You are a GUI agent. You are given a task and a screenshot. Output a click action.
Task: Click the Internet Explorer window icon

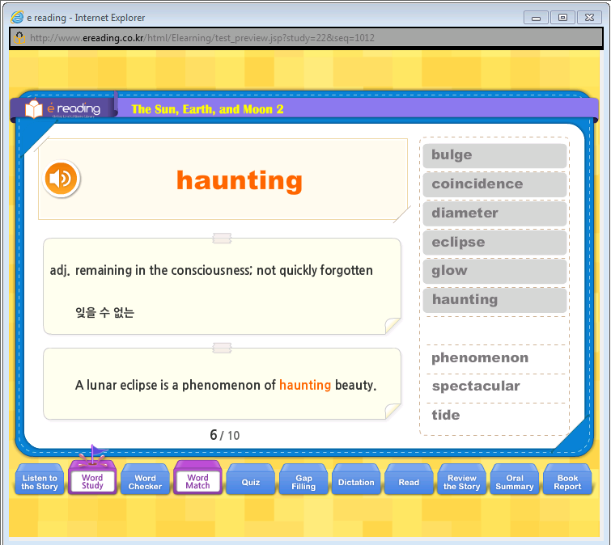18,17
